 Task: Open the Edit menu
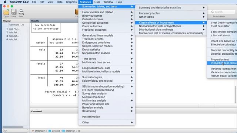coord(42,2)
